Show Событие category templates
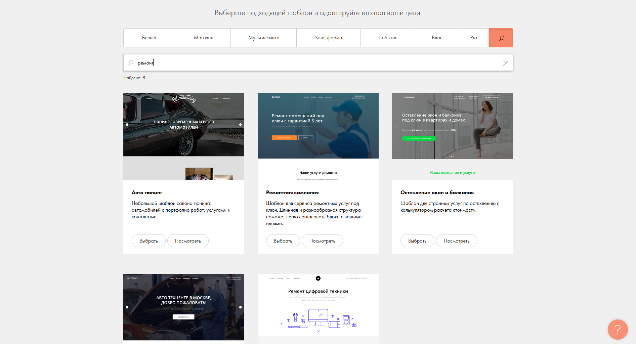The width and height of the screenshot is (636, 344). pos(387,38)
